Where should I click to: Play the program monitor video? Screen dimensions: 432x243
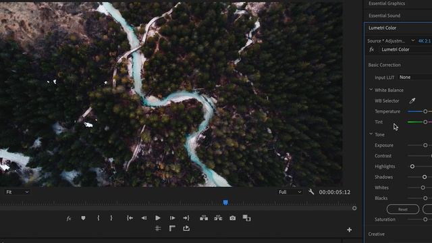(158, 218)
